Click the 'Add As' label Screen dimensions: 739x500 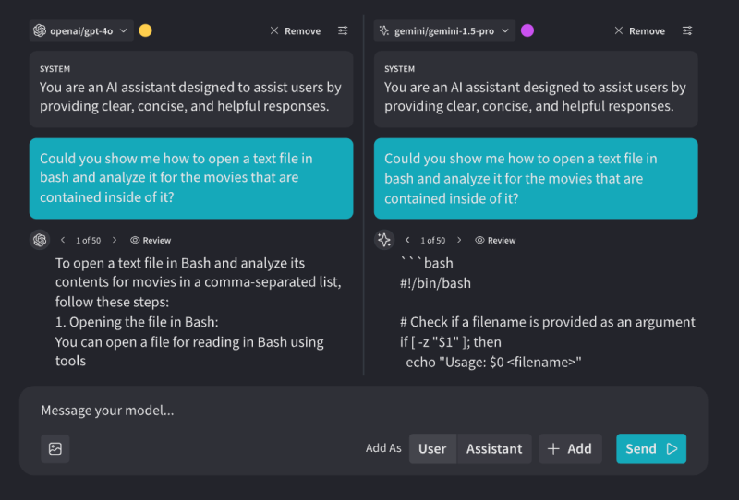pyautogui.click(x=383, y=448)
